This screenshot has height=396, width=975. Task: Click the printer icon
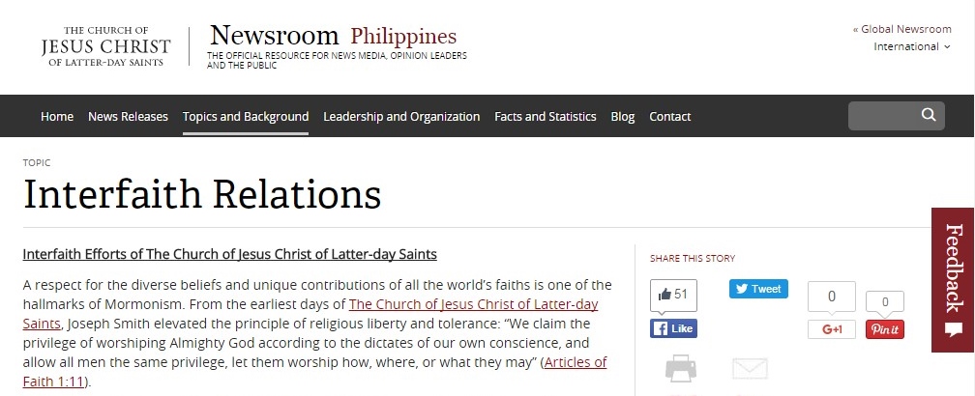pos(681,370)
